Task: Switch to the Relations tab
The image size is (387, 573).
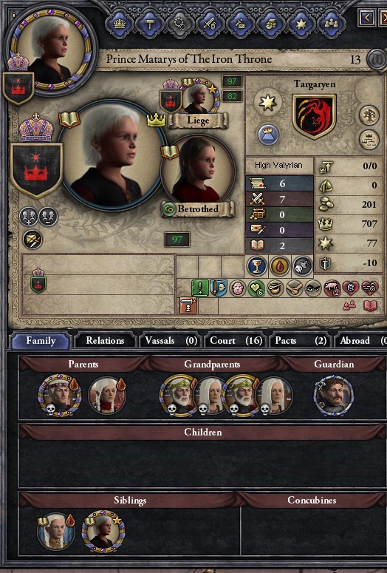Action: pos(105,341)
